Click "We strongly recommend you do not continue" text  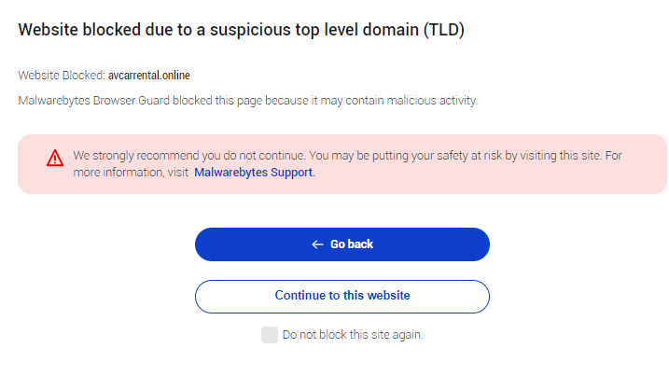click(x=188, y=155)
